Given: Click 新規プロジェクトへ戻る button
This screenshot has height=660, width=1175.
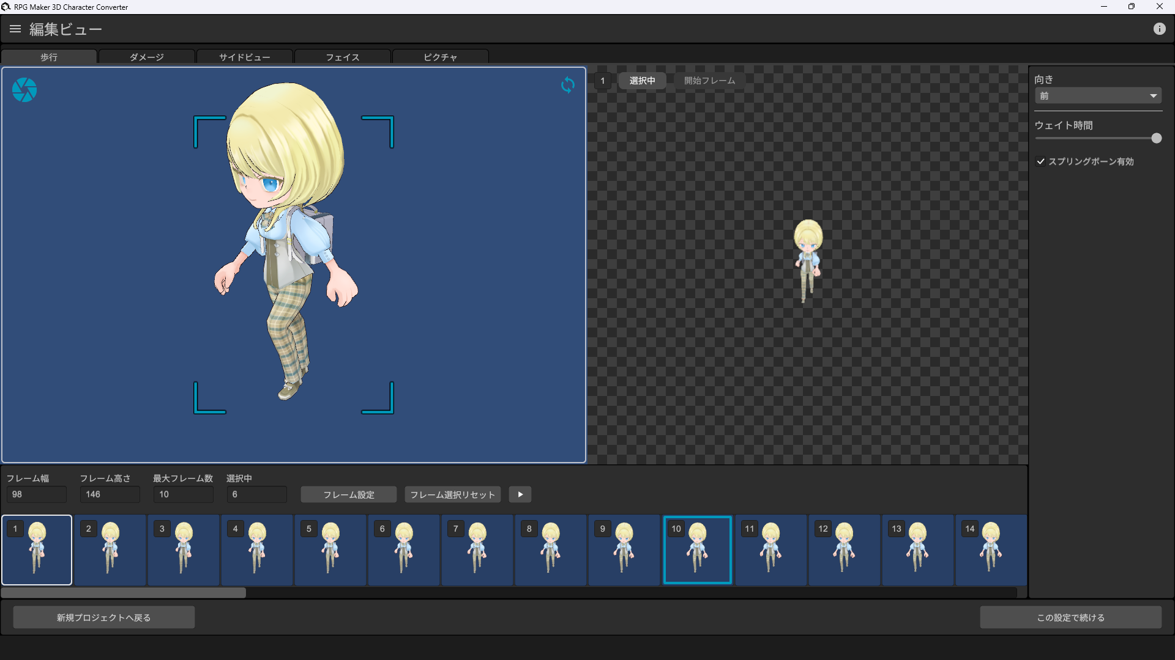Looking at the screenshot, I should (x=104, y=617).
